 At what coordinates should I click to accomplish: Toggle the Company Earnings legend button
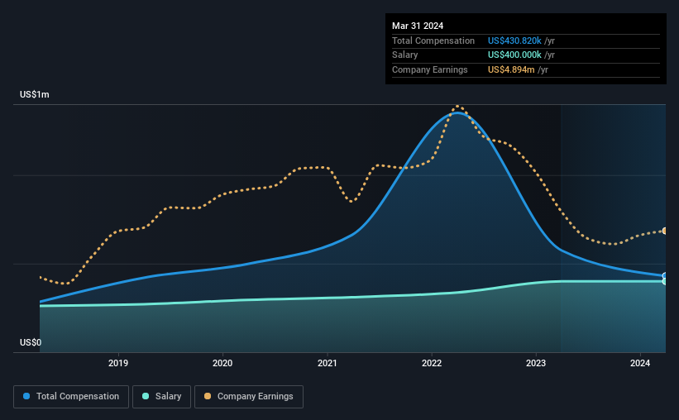click(x=249, y=397)
